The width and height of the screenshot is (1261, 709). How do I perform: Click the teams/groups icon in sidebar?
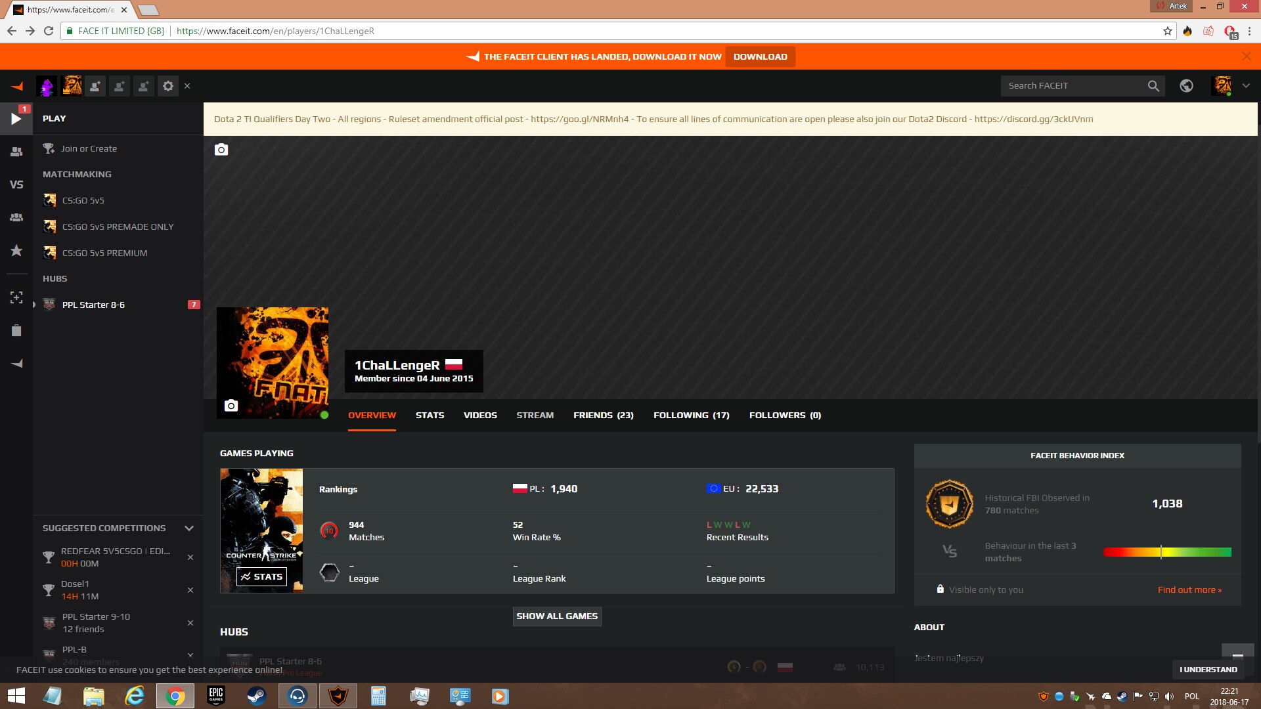(x=16, y=217)
